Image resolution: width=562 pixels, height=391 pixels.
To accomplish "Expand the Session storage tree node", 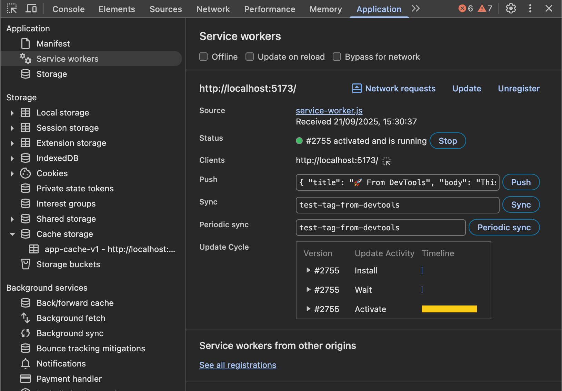I will click(12, 128).
